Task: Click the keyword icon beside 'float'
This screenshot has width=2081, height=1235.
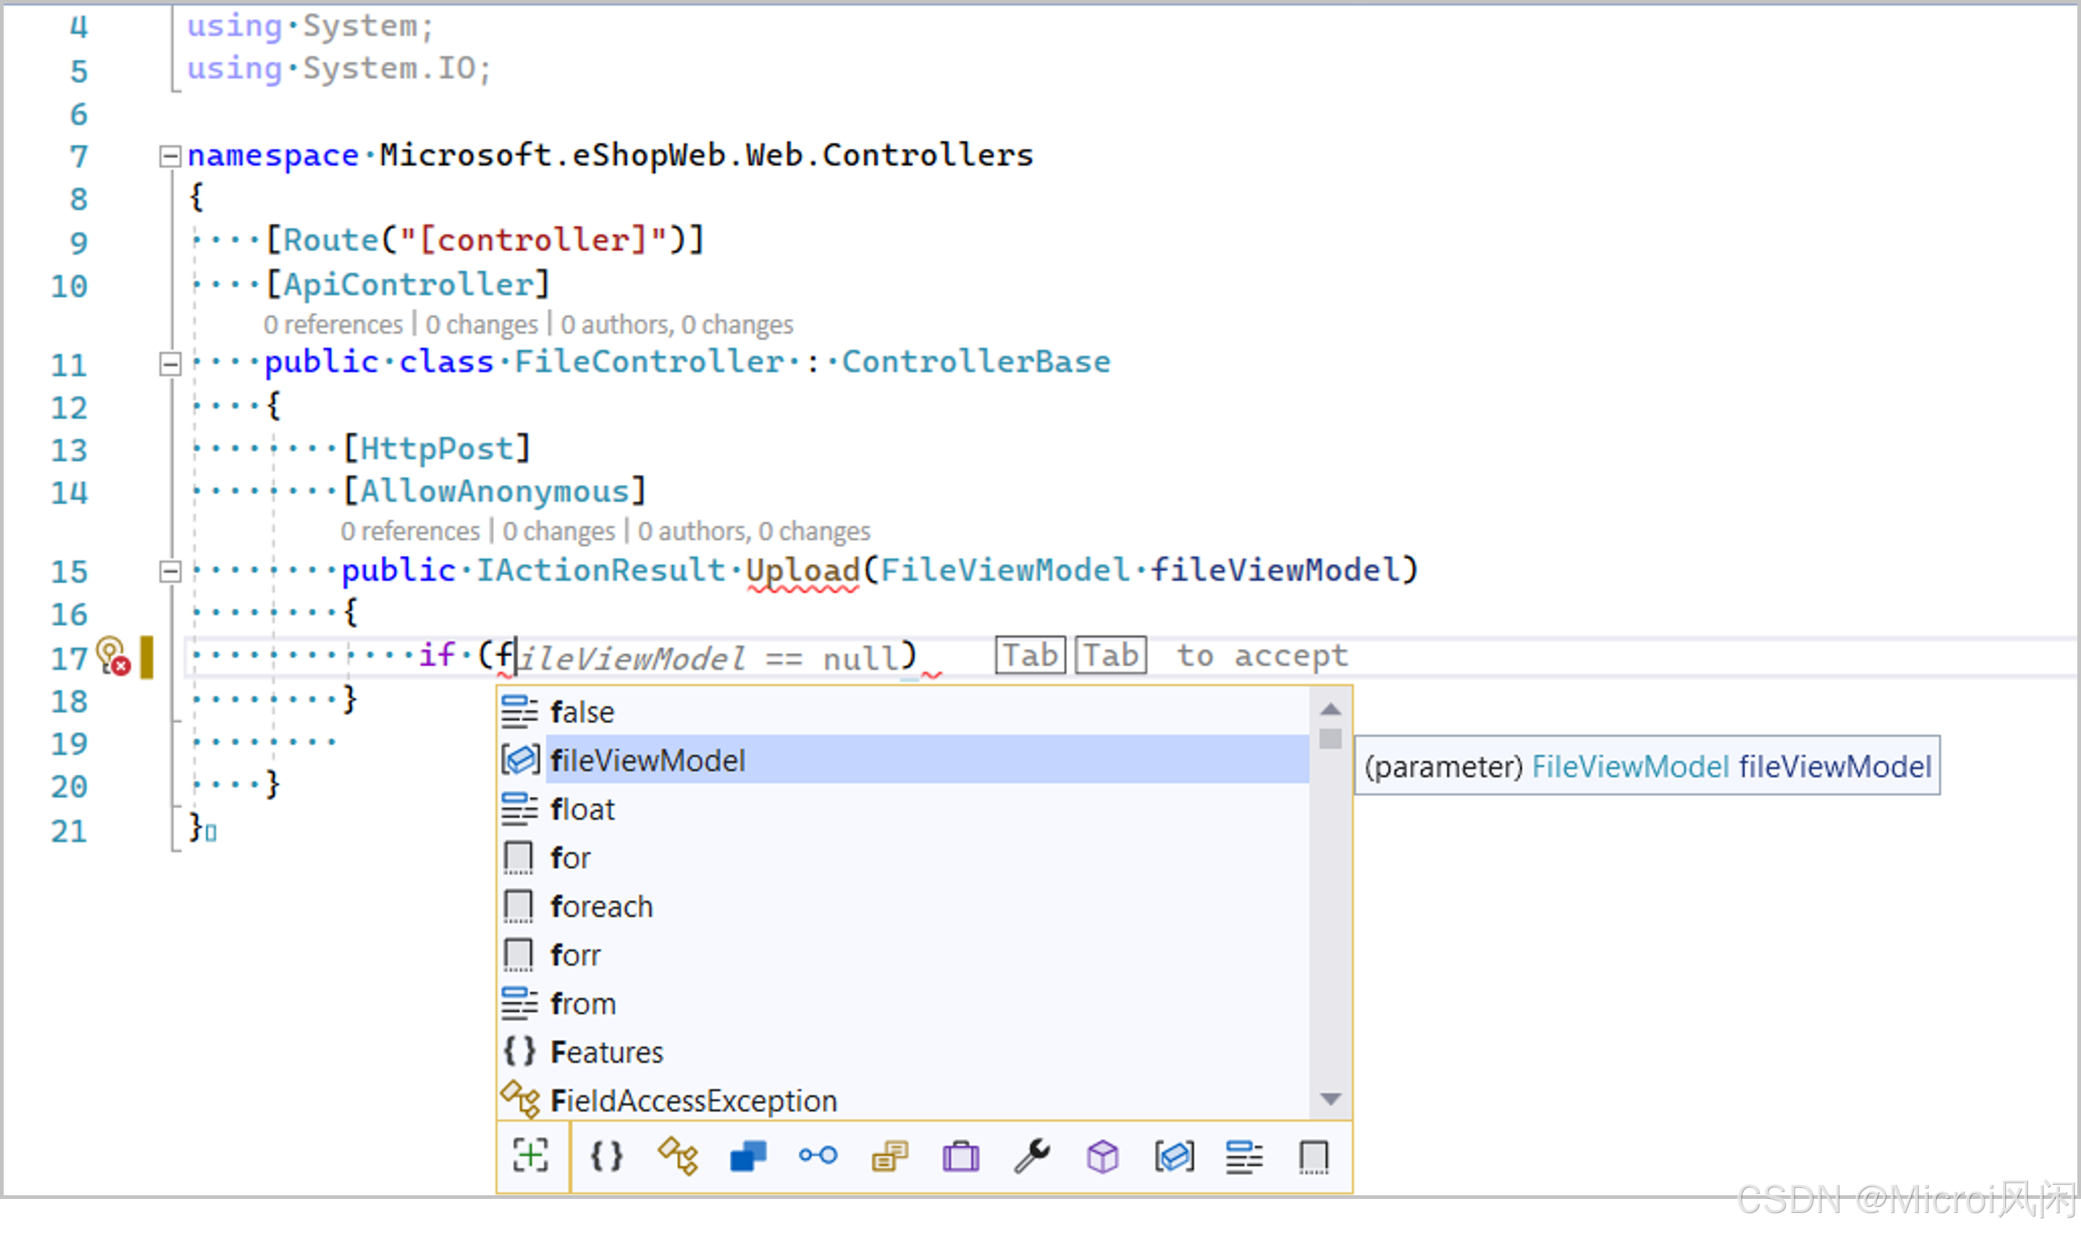Action: click(x=519, y=809)
